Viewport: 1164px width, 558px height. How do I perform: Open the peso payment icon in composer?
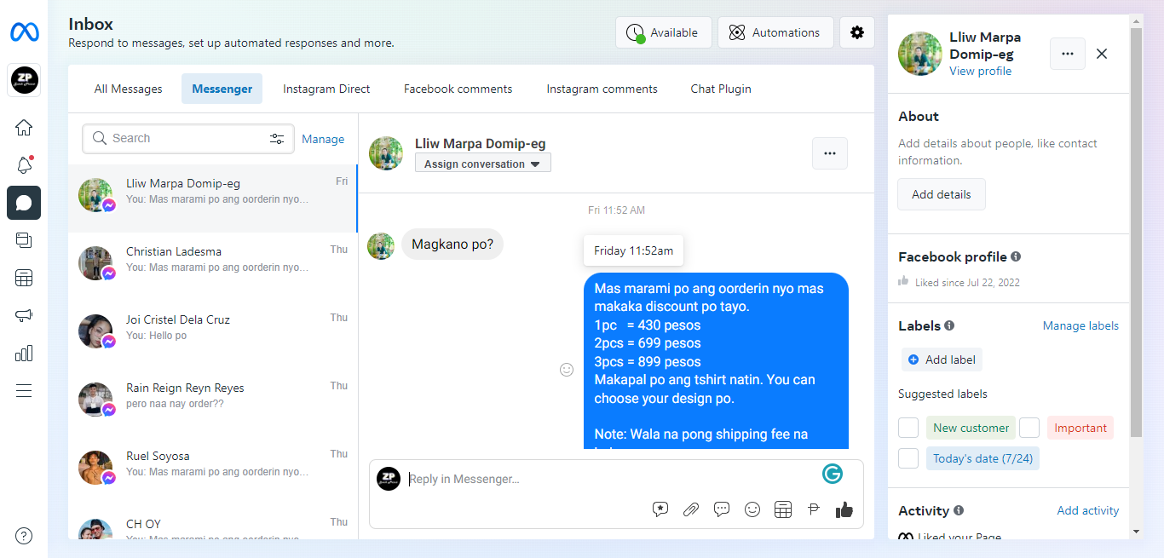[x=814, y=509]
